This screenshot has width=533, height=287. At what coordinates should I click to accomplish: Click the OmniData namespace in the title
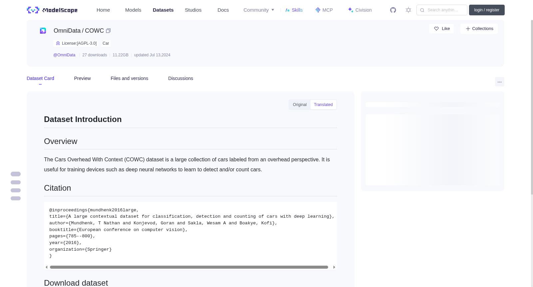tap(67, 31)
